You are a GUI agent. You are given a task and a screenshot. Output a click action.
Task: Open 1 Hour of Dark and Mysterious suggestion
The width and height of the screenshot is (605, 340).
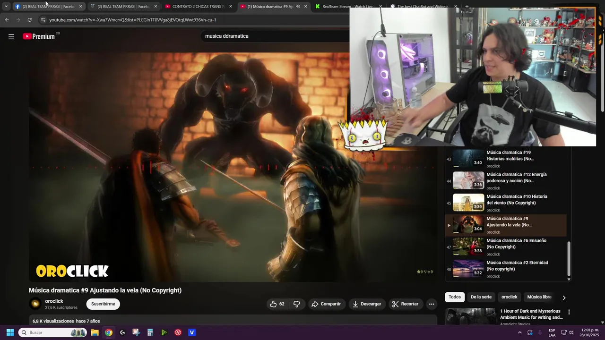(x=531, y=314)
